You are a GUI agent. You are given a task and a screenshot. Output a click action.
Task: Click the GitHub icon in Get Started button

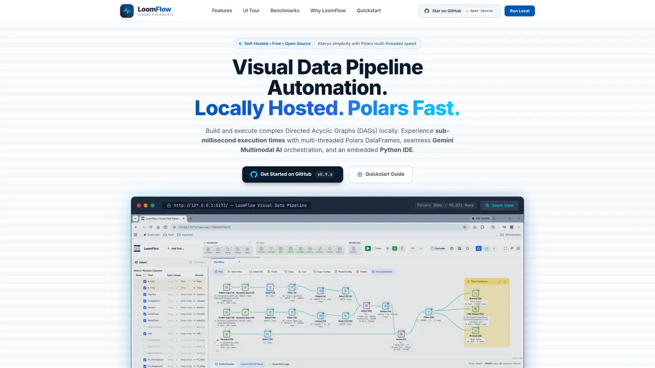tap(254, 174)
